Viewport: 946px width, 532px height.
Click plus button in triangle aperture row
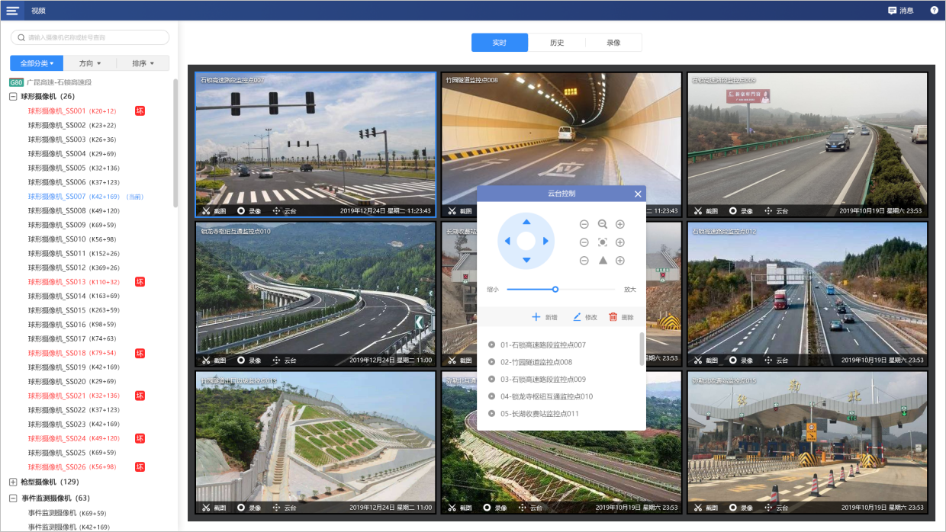pos(620,261)
